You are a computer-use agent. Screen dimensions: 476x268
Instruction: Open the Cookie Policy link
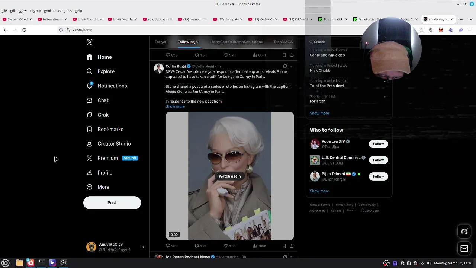(x=367, y=205)
